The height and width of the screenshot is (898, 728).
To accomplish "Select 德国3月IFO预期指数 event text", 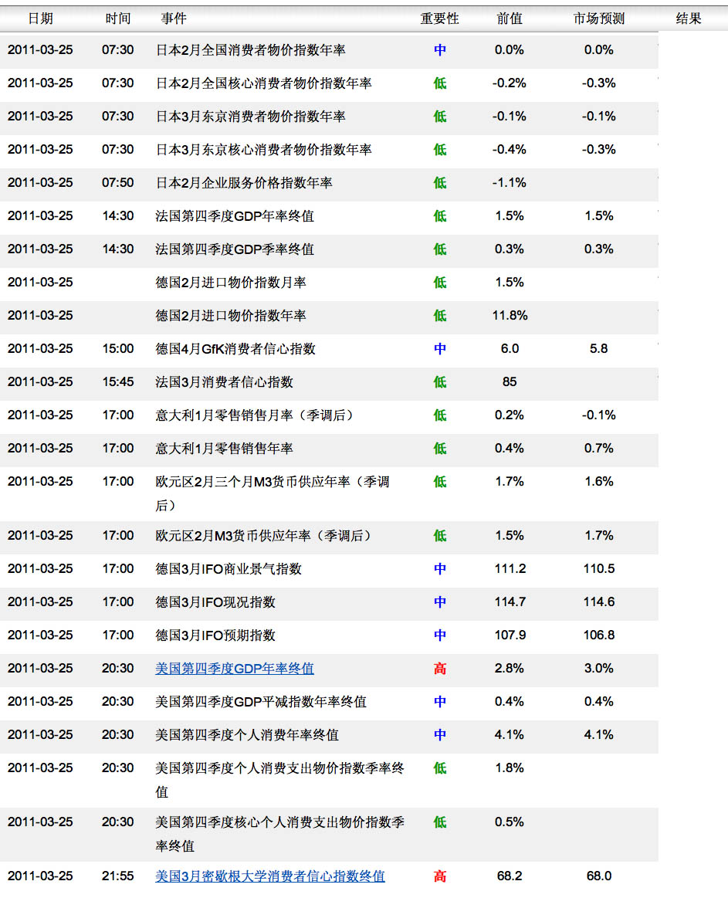I will (x=215, y=635).
